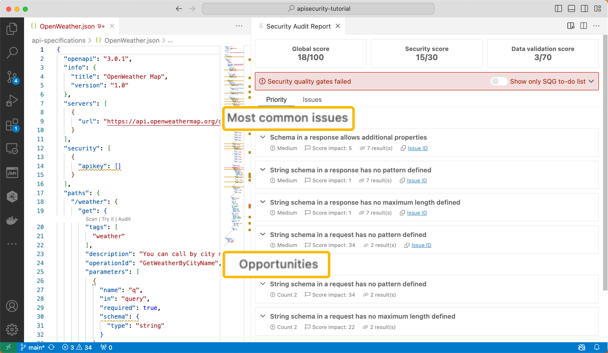Click the Data validation score 3/70 card
Screen dimensions: 608x353
coord(543,53)
